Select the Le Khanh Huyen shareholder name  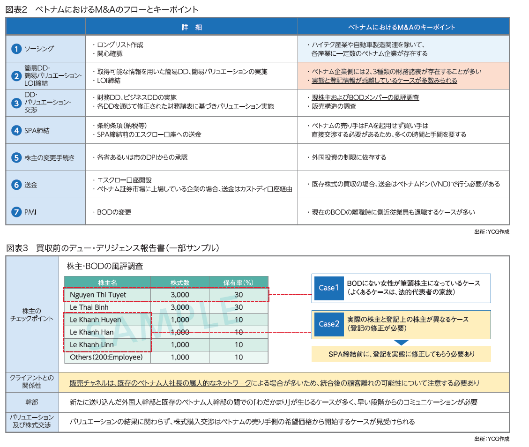coord(95,320)
